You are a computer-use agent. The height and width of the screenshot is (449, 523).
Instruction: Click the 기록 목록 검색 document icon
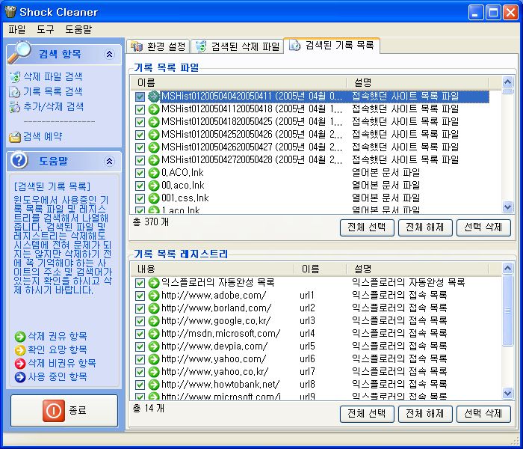tap(15, 92)
